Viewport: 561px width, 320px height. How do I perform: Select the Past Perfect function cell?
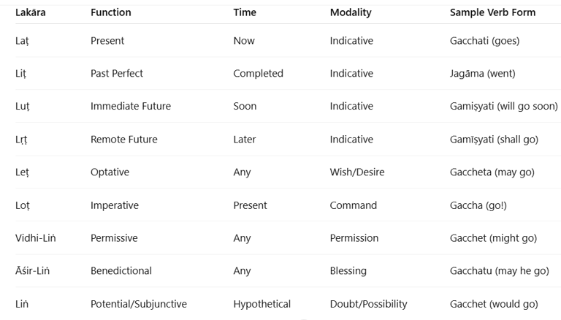(117, 73)
